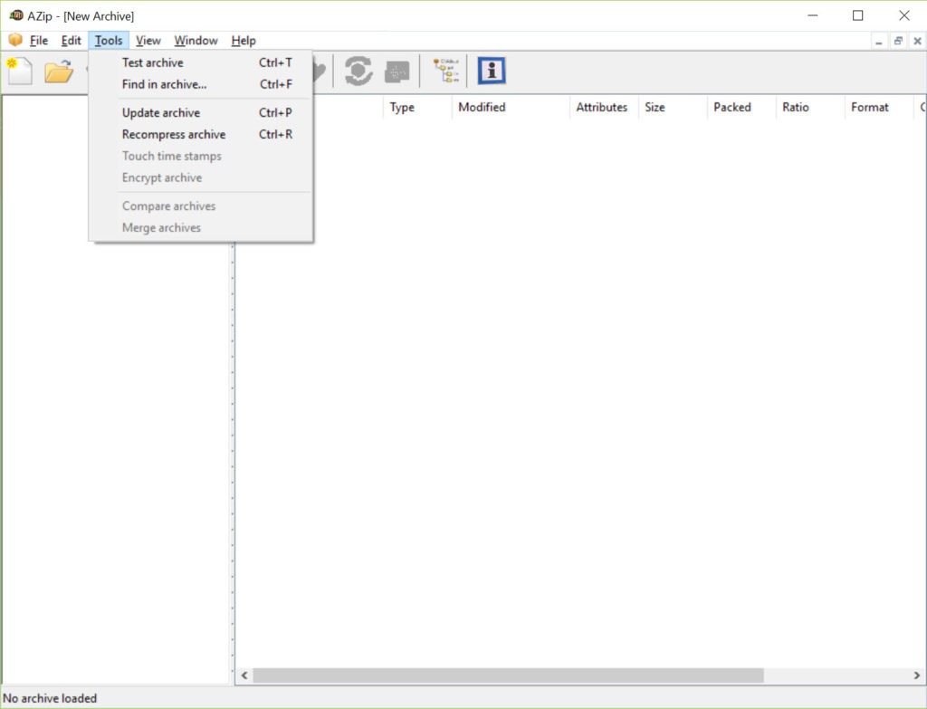Screen dimensions: 927x709
Task: Open the About info toolbar icon
Action: (492, 71)
